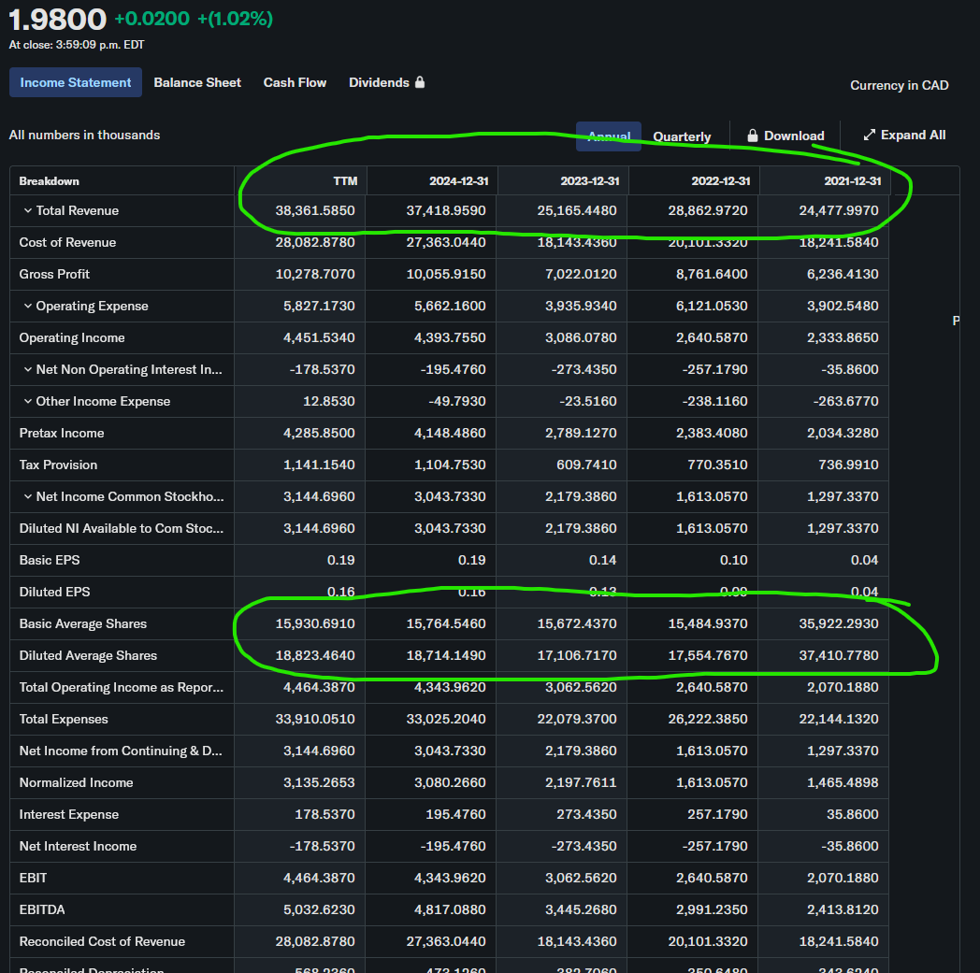Select Net Income from Continuing row label
Screen dimensions: 980x973
click(120, 751)
